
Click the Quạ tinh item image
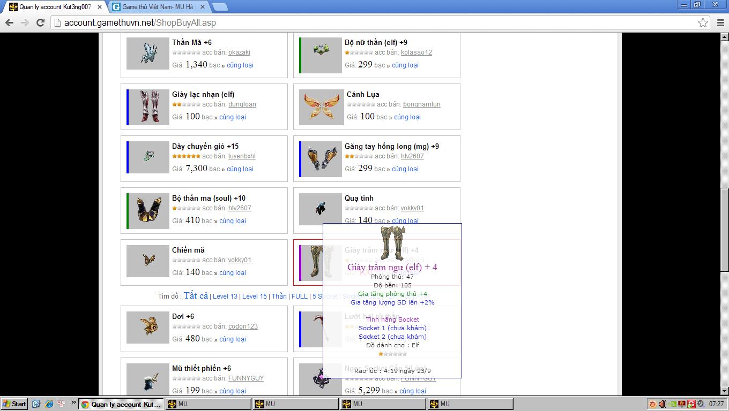click(321, 209)
